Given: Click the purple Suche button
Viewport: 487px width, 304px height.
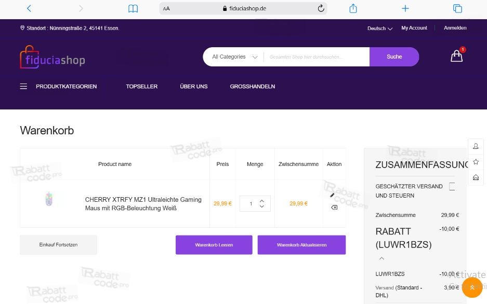Looking at the screenshot, I should point(394,57).
